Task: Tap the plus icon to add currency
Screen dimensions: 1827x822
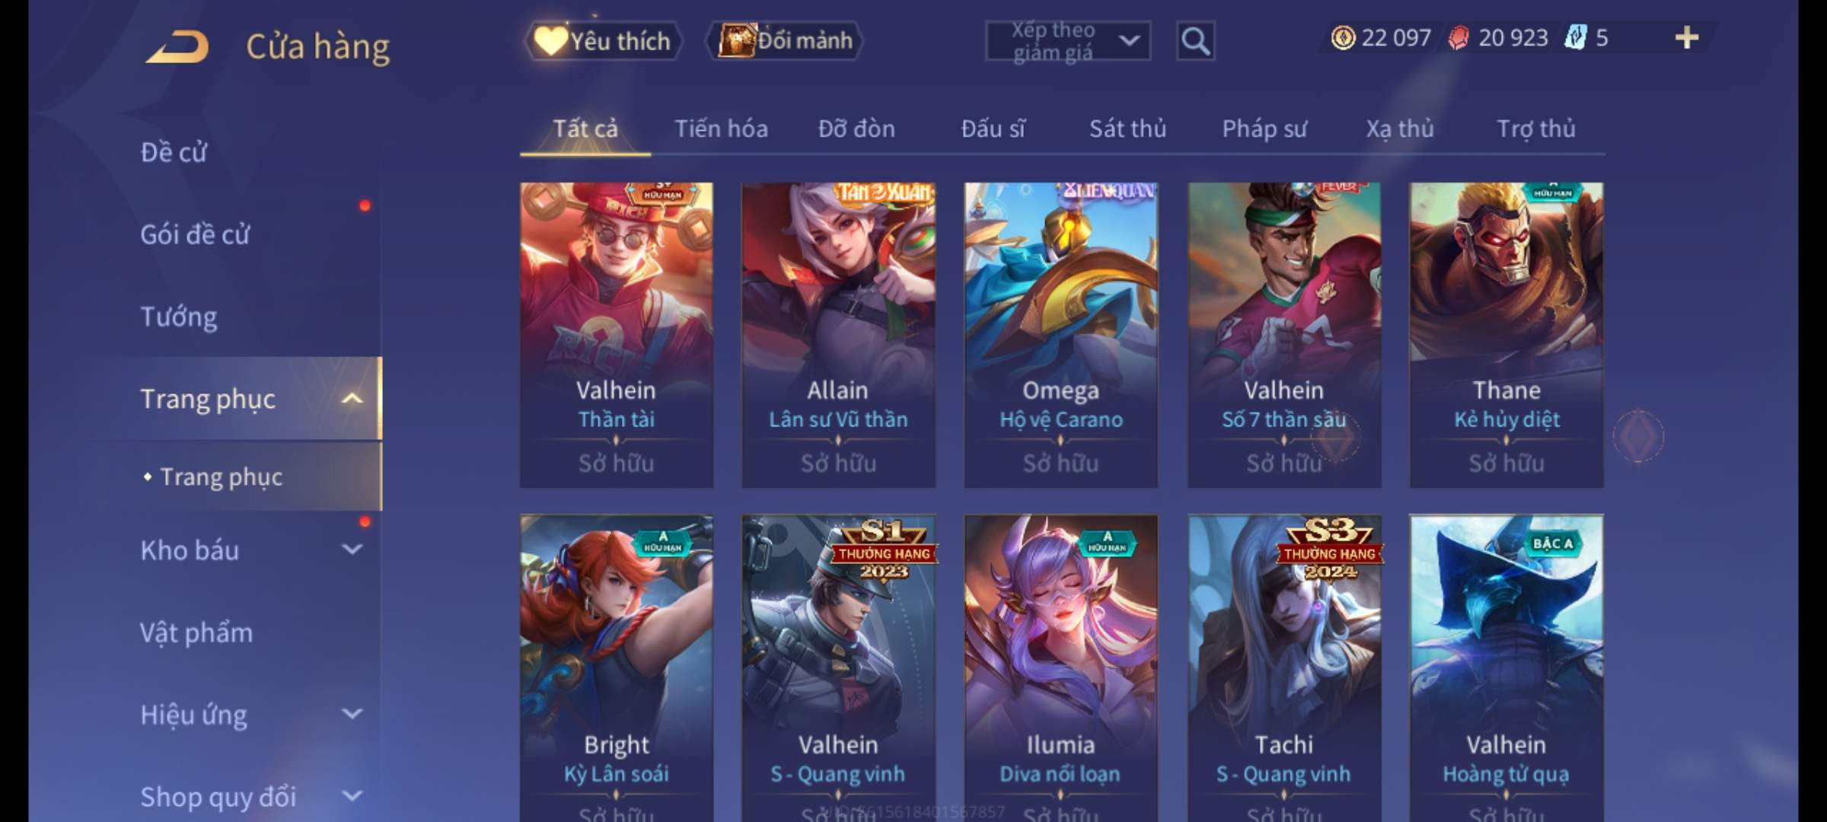Action: click(1687, 37)
